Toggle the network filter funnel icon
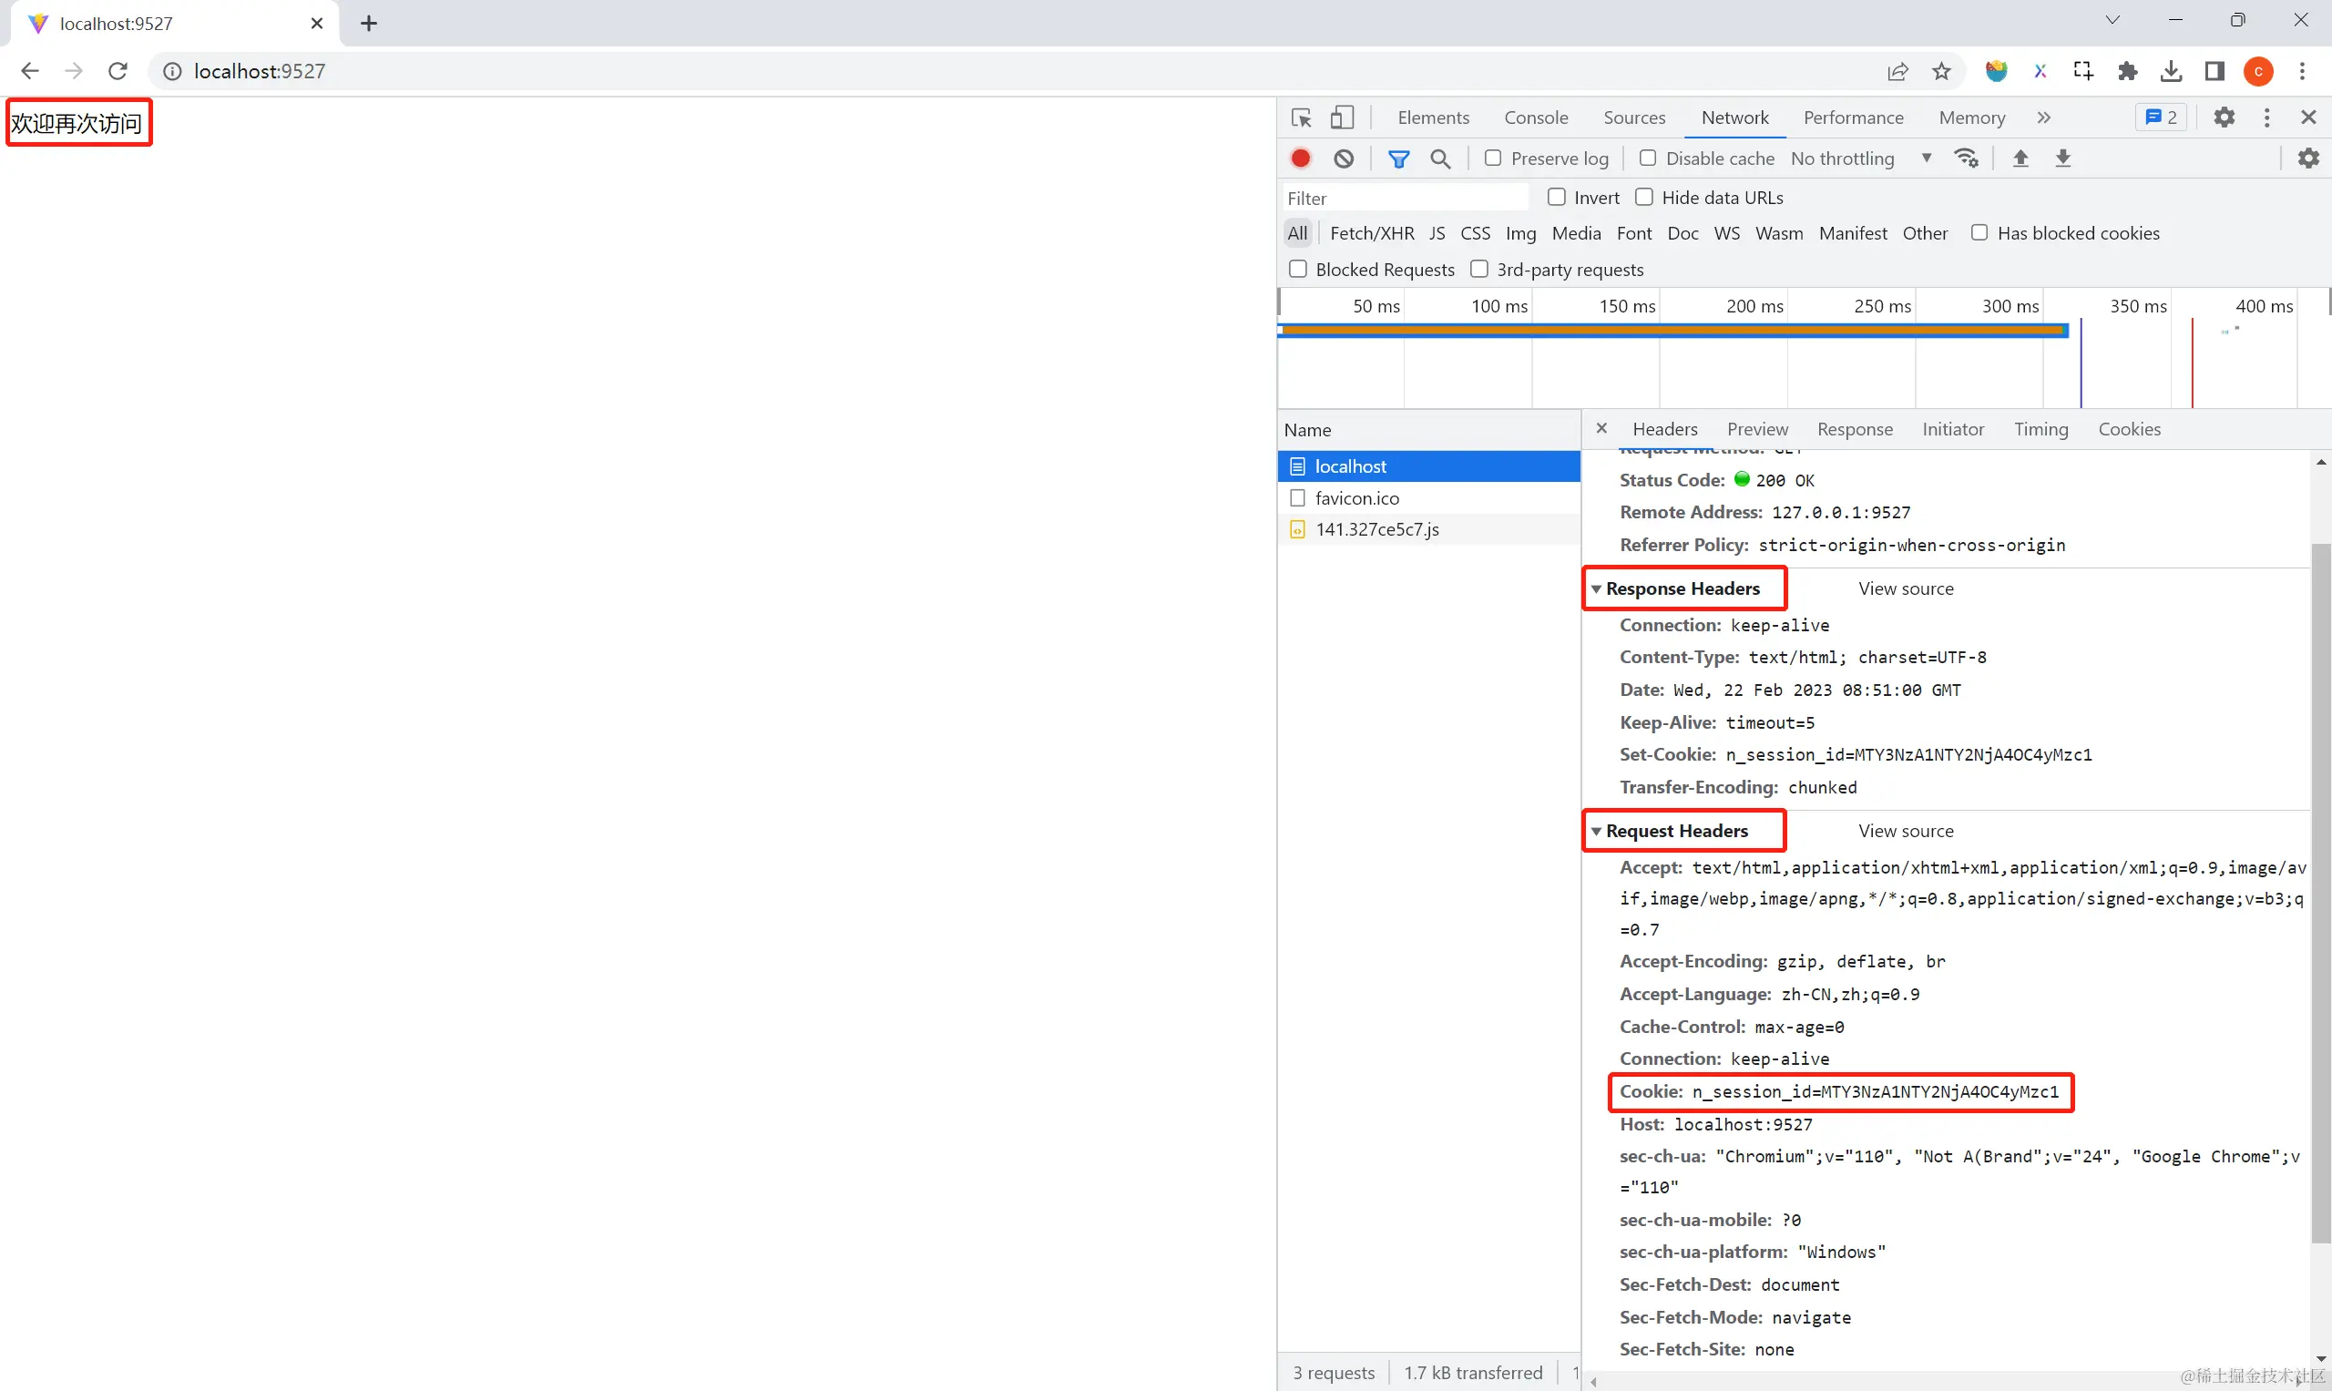 point(1397,159)
